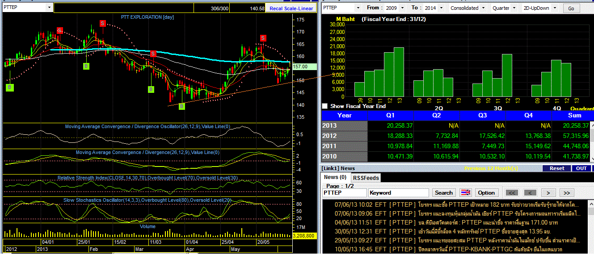
Task: Click the Go button
Action: tap(571, 8)
